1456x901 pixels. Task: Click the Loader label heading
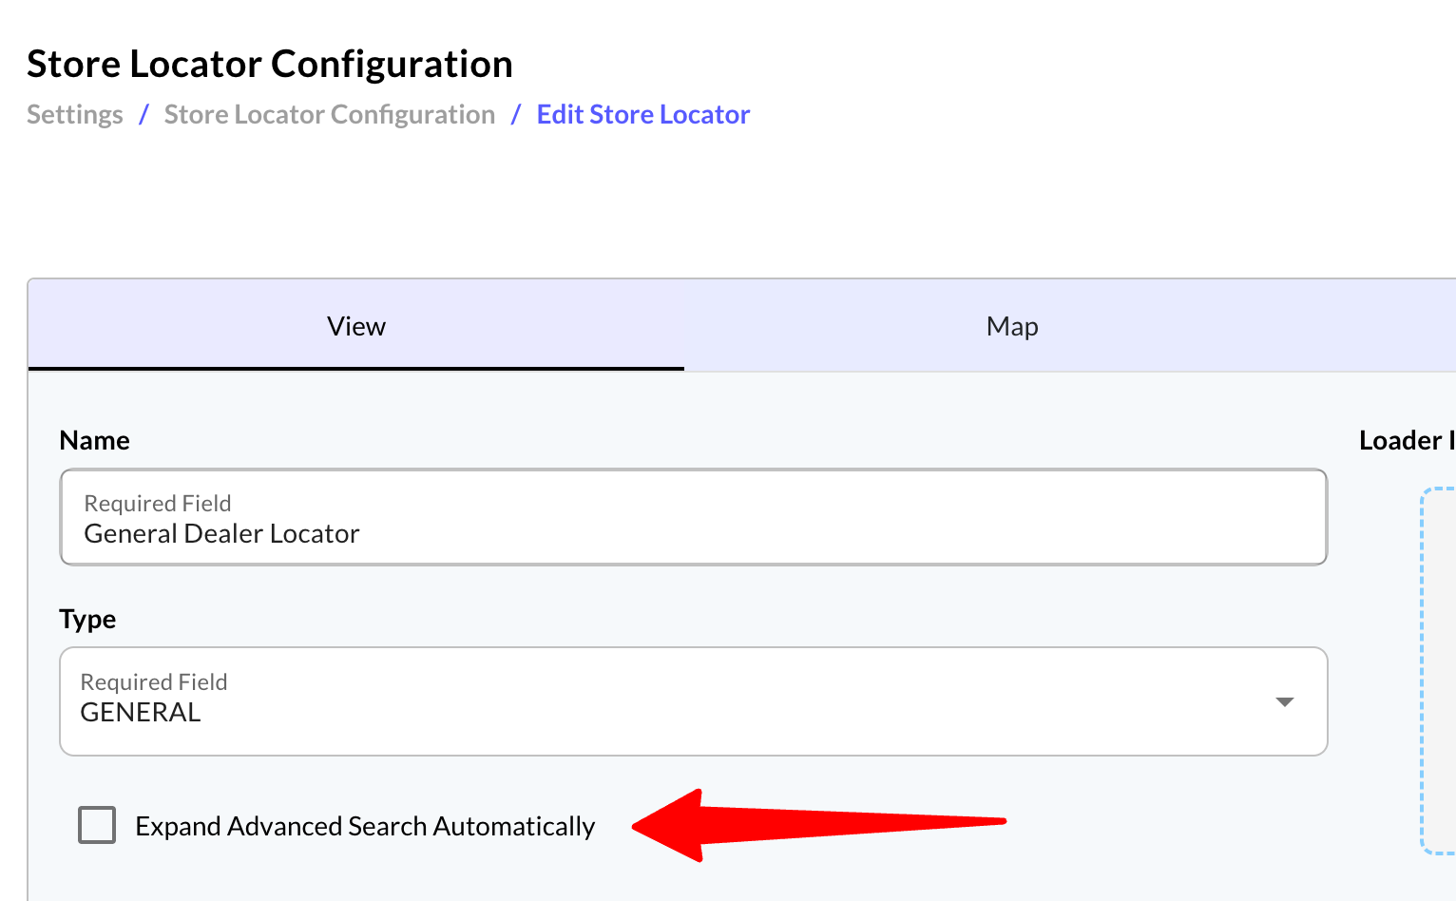tap(1407, 440)
